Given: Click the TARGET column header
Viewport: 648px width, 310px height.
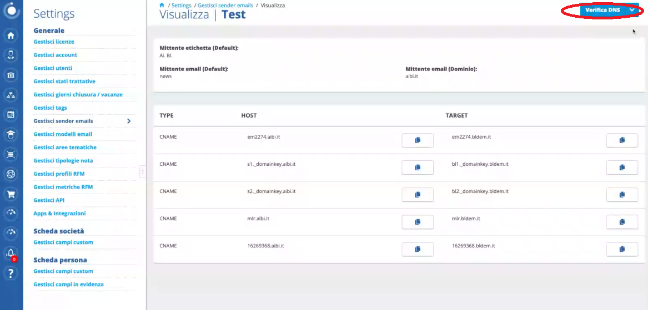Looking at the screenshot, I should (456, 115).
